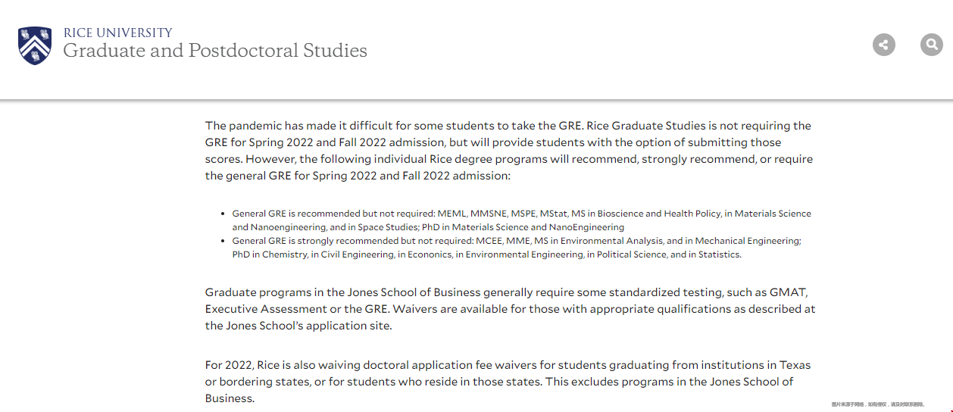
Task: Click the 'Jones School's application site' text
Action: 308,326
